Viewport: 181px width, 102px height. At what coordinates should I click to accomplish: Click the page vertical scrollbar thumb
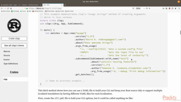pyautogui.click(x=180, y=32)
